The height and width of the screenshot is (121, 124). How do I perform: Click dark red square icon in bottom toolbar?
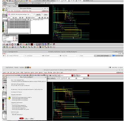tap(32, 44)
